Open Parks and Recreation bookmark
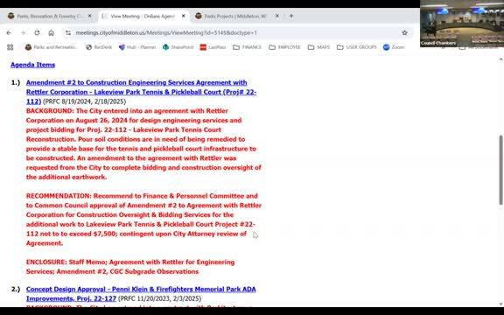The height and width of the screenshot is (315, 504). pos(52,47)
